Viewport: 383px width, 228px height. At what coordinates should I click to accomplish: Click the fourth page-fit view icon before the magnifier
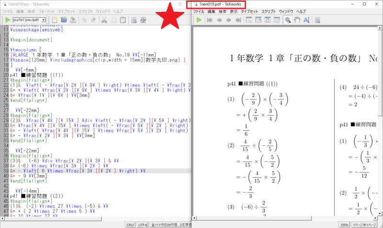click(x=277, y=20)
